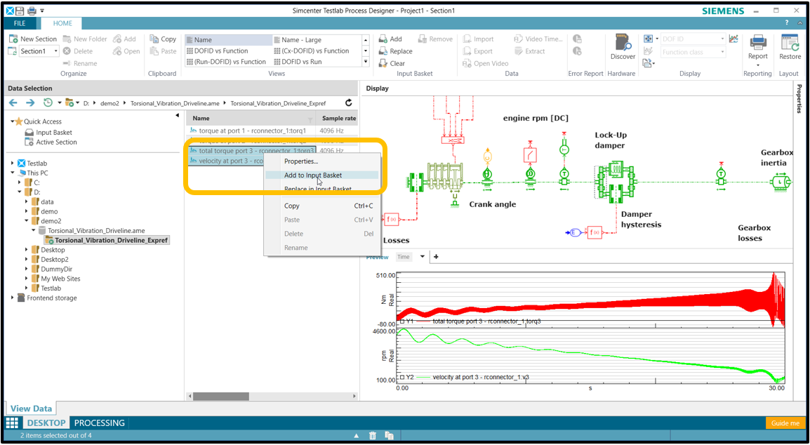This screenshot has width=810, height=445.
Task: Choose the Name - Large view
Action: 298,40
